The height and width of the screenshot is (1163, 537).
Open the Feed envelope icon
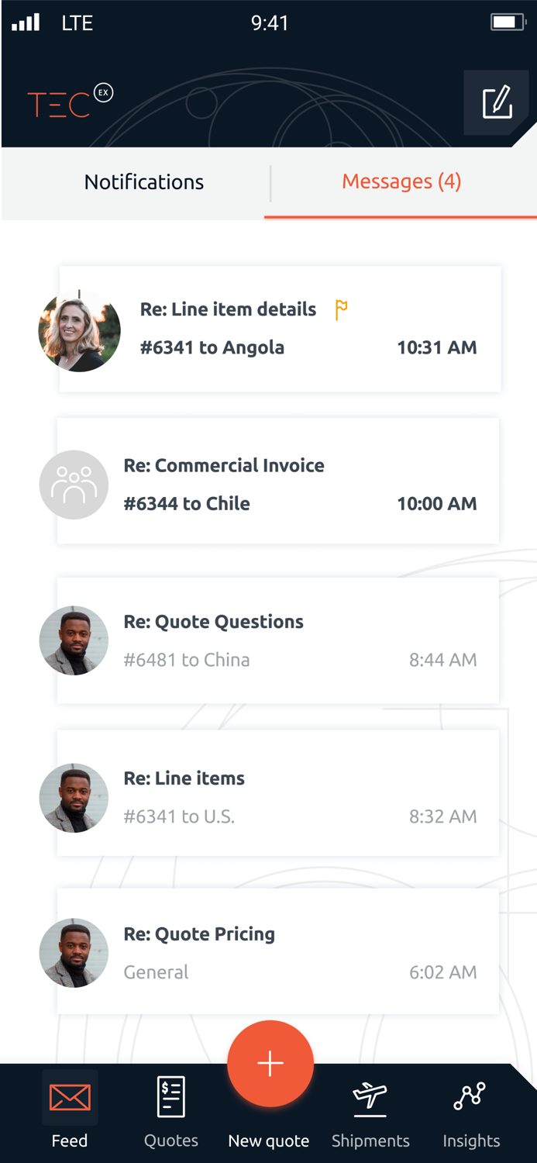(70, 1097)
